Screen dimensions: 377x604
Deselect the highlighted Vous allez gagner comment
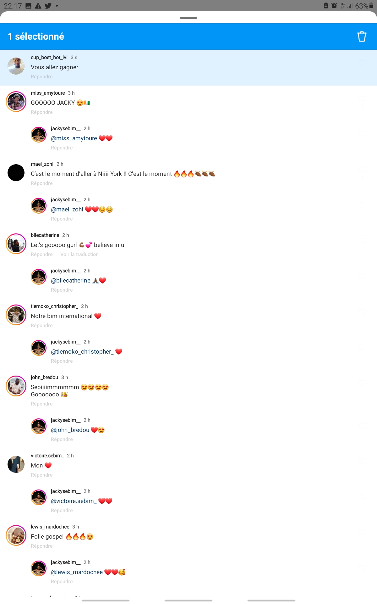click(188, 68)
